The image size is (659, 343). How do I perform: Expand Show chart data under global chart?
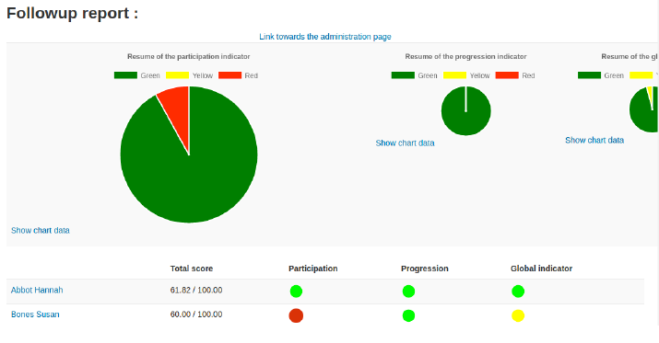[x=594, y=140]
